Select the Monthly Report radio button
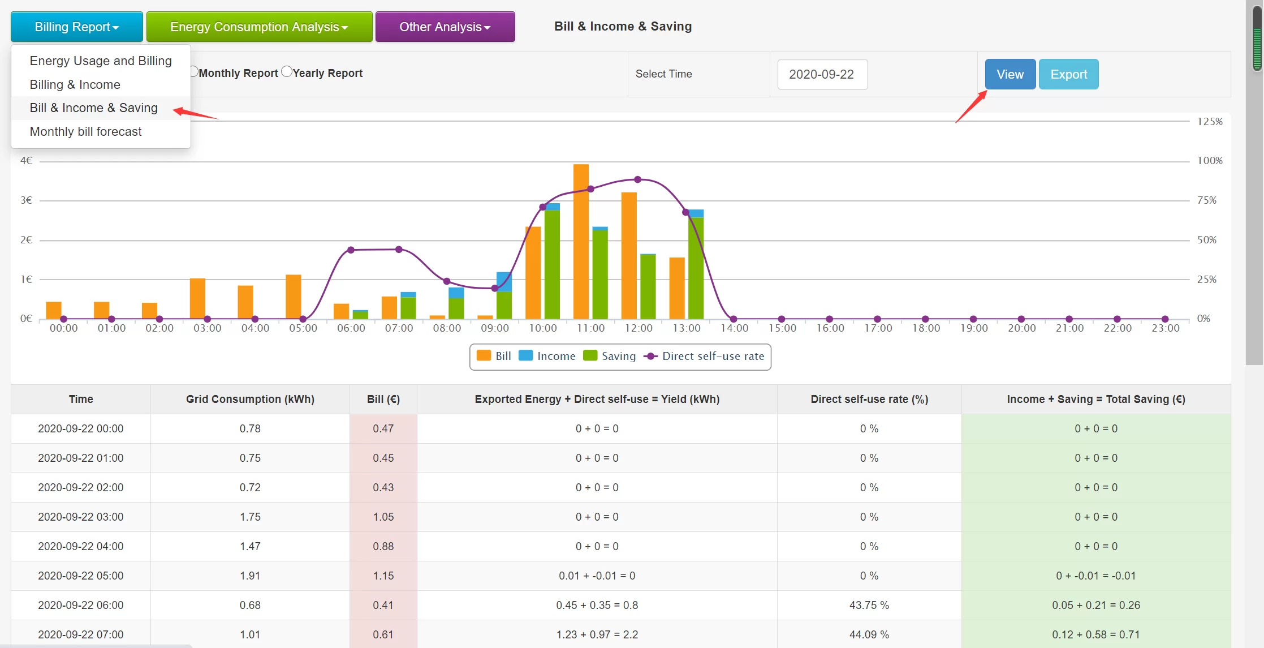 tap(193, 72)
